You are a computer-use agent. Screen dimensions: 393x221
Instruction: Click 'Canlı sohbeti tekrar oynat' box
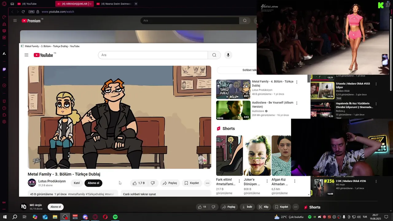166,194
